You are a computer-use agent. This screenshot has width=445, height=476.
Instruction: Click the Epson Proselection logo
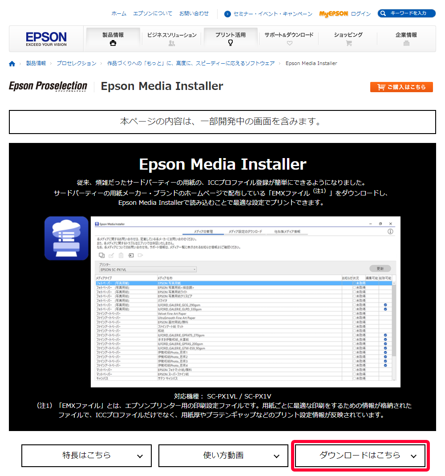(48, 86)
